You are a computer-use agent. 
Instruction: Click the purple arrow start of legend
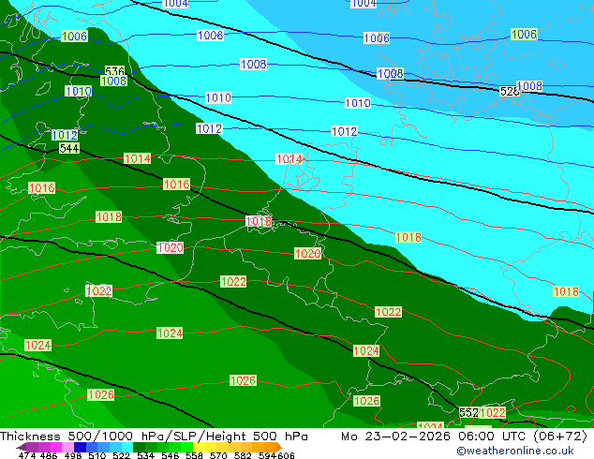(x=21, y=447)
